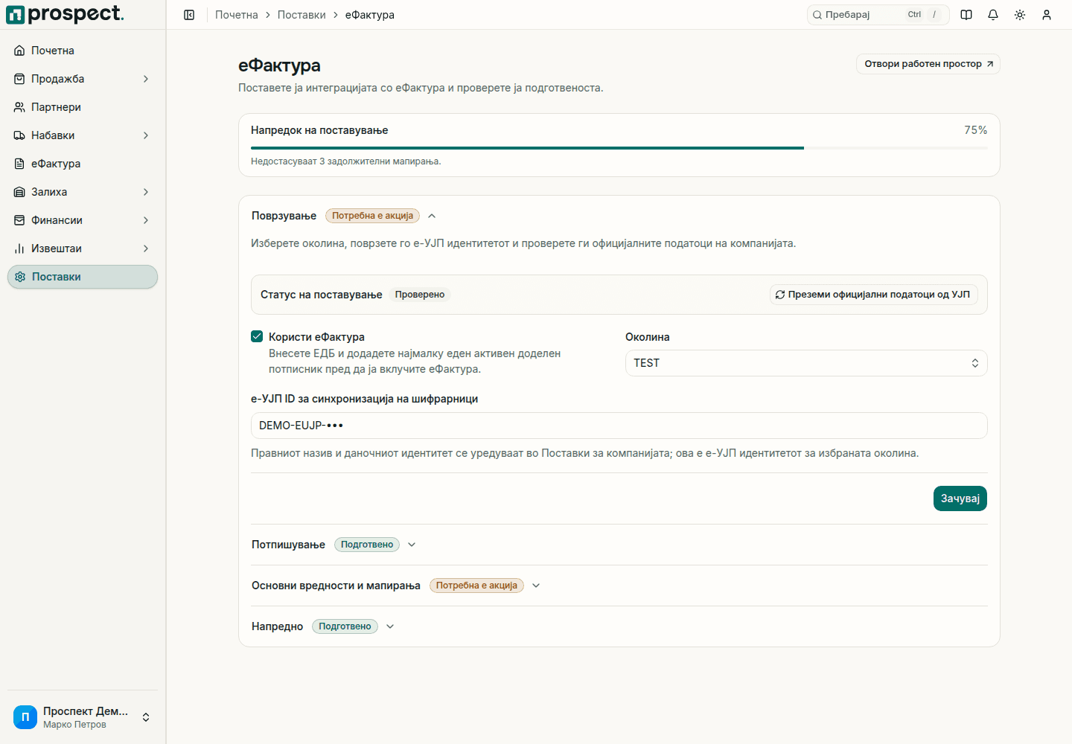The width and height of the screenshot is (1072, 744).
Task: Expand the Продажба submenu chevron
Action: 146,79
